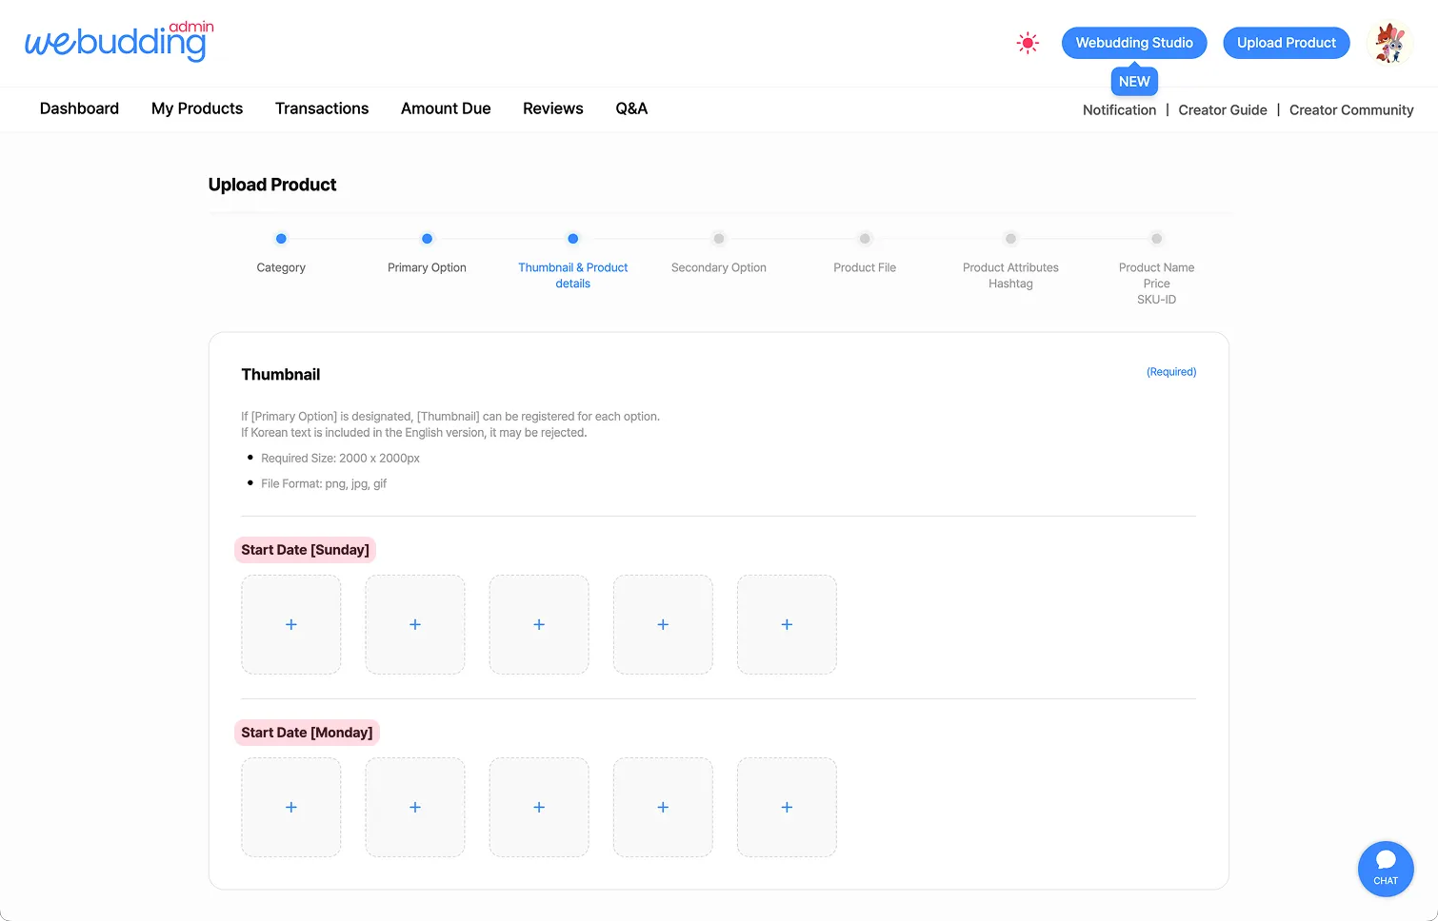This screenshot has width=1438, height=921.
Task: Open the Dashboard tab
Action: pyautogui.click(x=79, y=108)
